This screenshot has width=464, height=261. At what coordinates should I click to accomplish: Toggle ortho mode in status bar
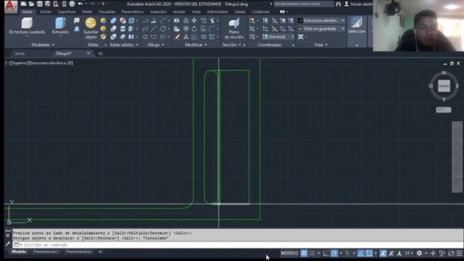326,253
